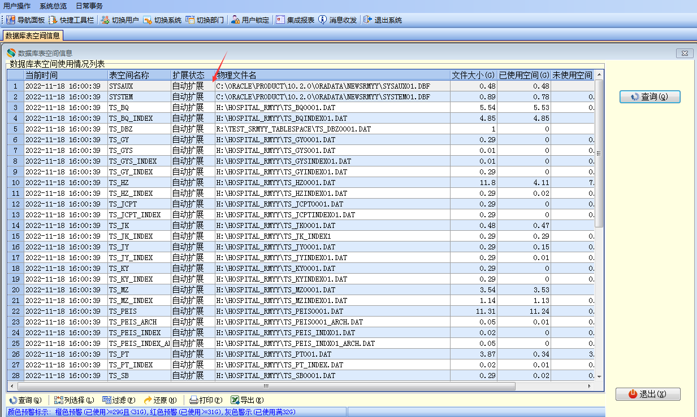This screenshot has width=697, height=417.
Task: Sort by 当前时间 column header
Action: pos(66,75)
